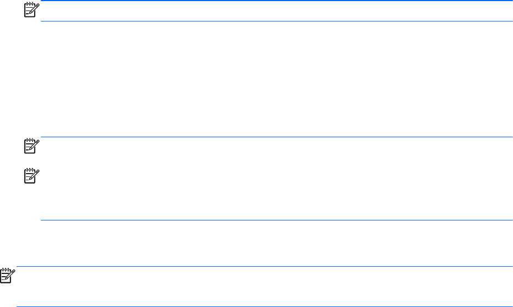
Task: Click the third note icon from top
Action: [29, 175]
